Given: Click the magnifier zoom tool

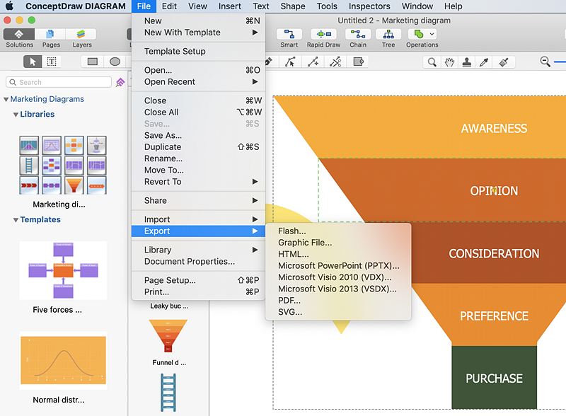Looking at the screenshot, I should (432, 62).
